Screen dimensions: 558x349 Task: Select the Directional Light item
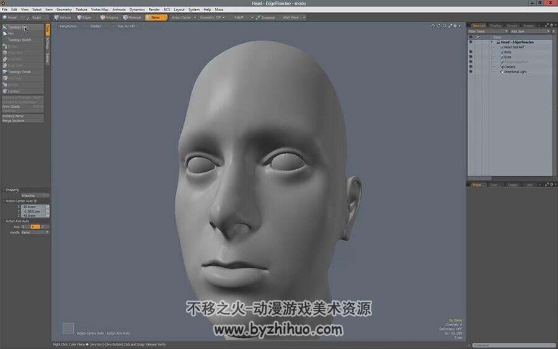[x=515, y=72]
